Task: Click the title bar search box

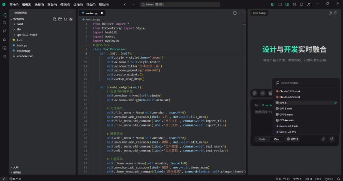Action: pyautogui.click(x=180, y=4)
